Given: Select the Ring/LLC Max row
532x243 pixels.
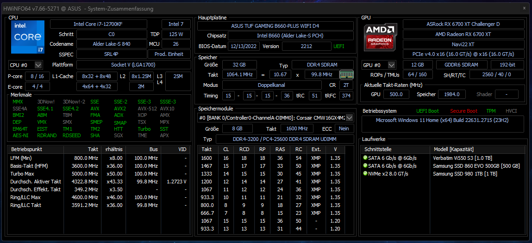Looking at the screenshot, I should pyautogui.click(x=98, y=197).
